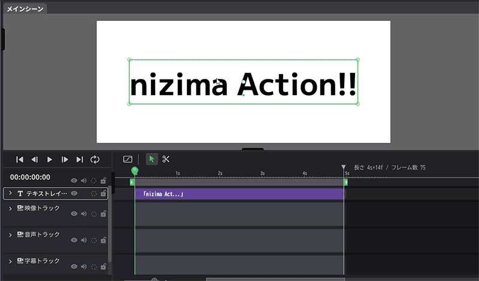Solo the 映像トラック track
The image size is (479, 281).
pos(93,214)
